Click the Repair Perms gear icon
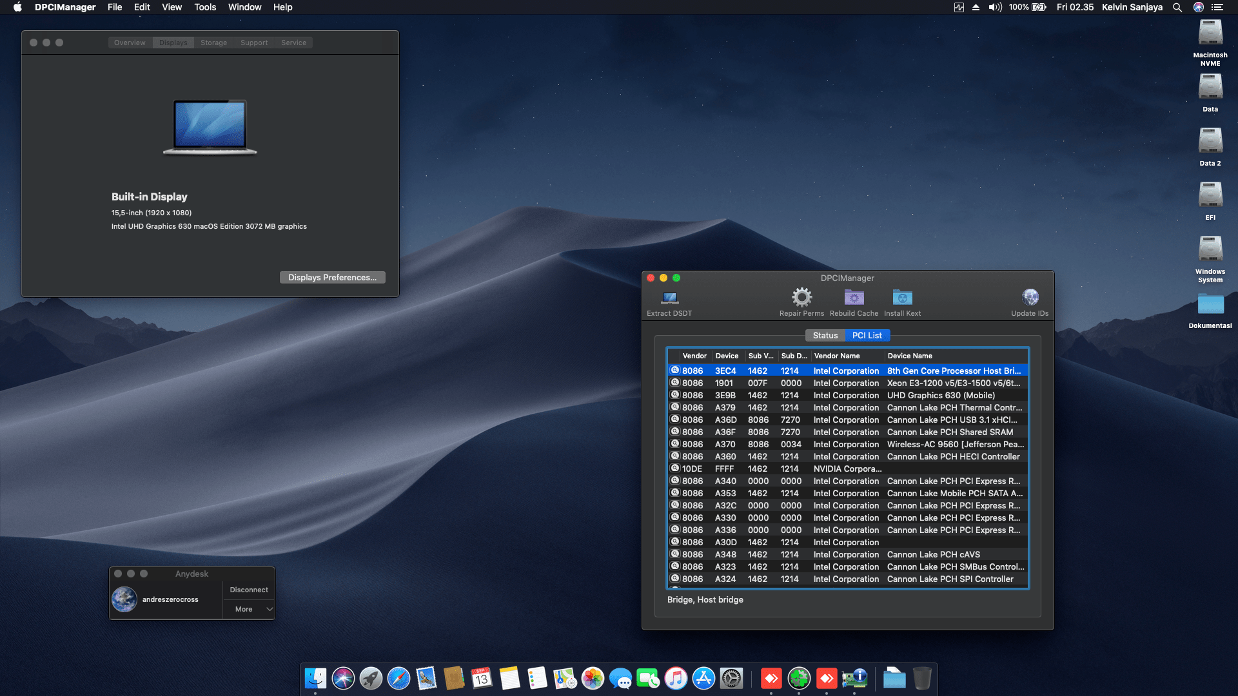Screen dimensions: 1238x696 click(x=801, y=298)
